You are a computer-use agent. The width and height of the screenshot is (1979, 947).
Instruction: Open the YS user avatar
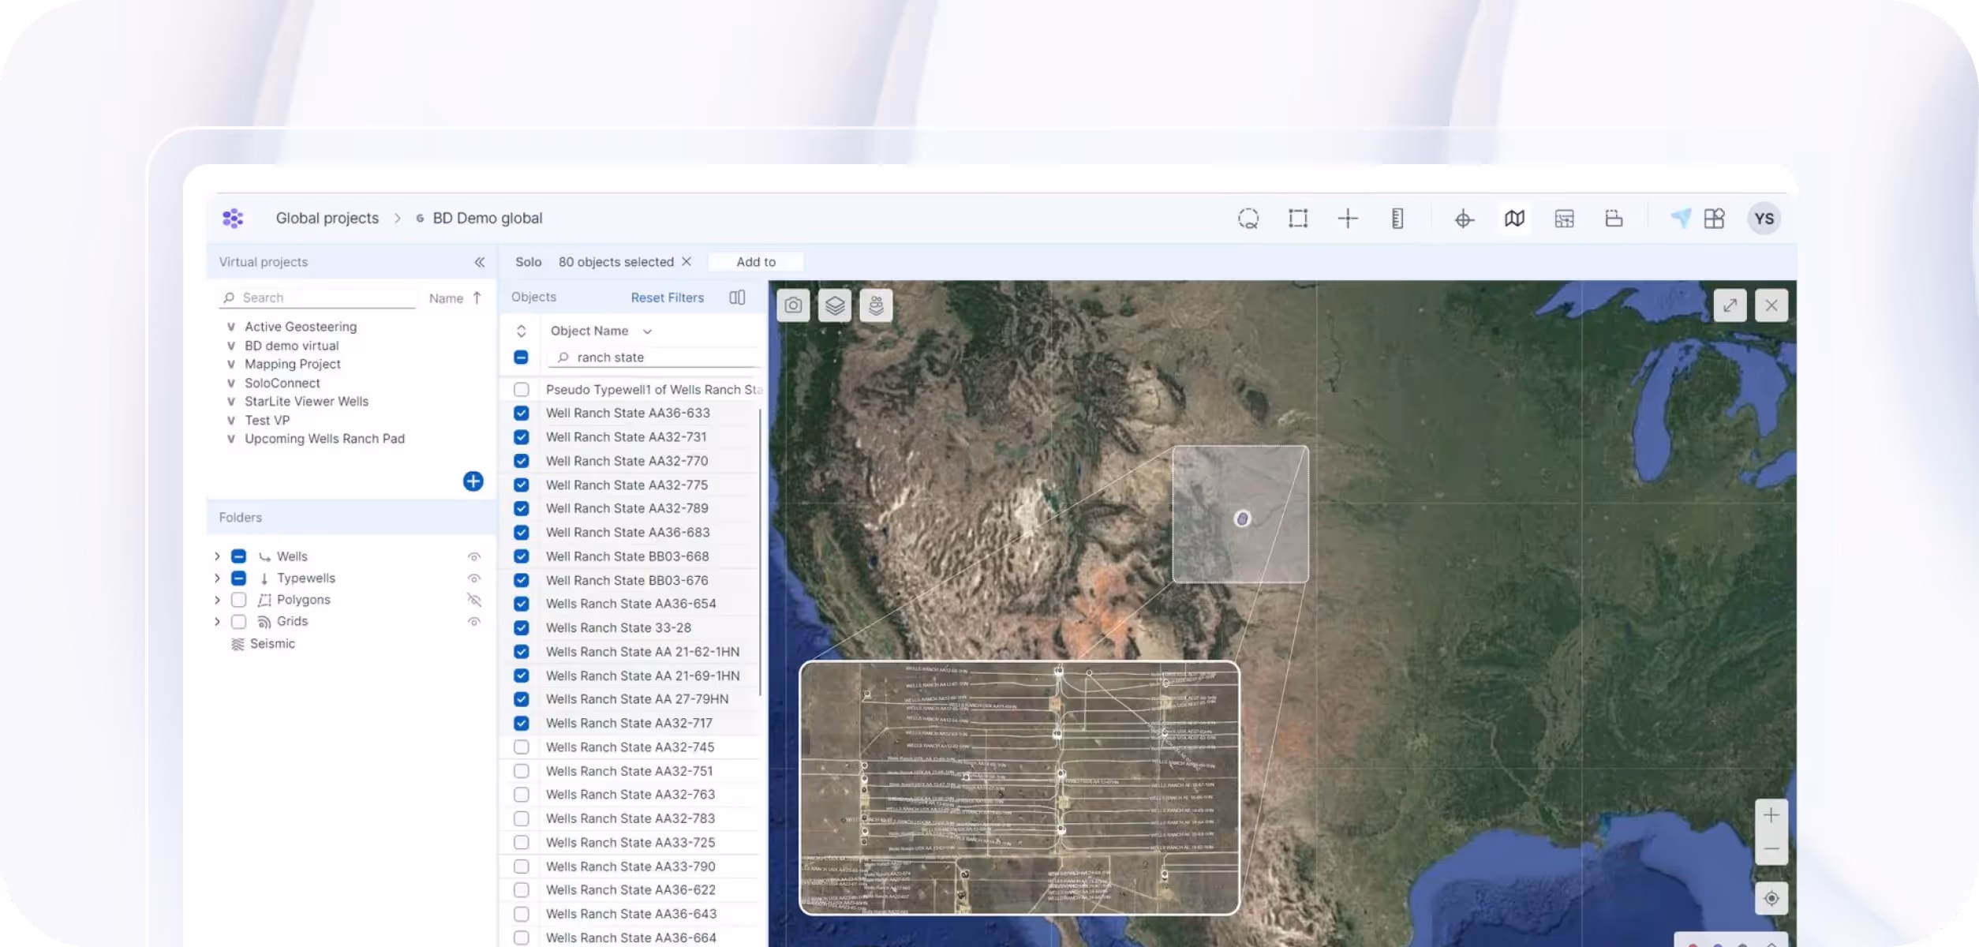(x=1764, y=219)
